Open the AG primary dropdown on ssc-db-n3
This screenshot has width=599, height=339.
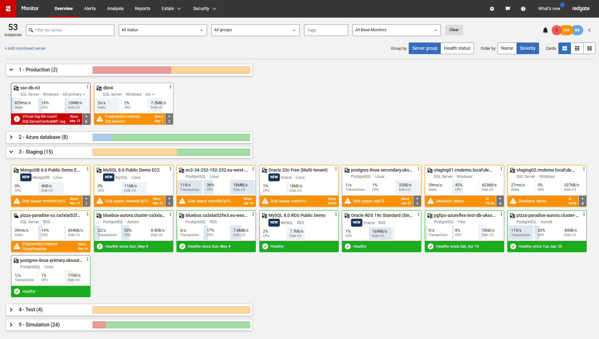tap(74, 94)
